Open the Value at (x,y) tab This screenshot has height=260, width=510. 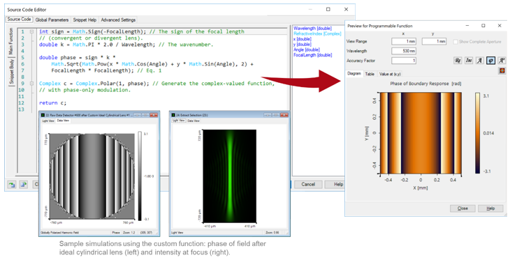(390, 74)
